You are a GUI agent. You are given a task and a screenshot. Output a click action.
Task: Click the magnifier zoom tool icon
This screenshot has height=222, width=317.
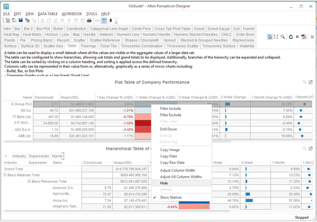click(282, 37)
